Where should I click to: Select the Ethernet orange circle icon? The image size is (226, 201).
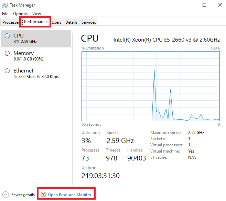pos(7,71)
